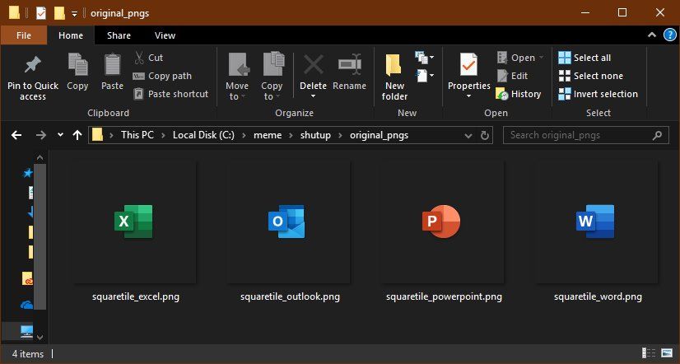This screenshot has width=680, height=364.
Task: Click Local Disk (C:) in the breadcrumb
Action: (203, 135)
